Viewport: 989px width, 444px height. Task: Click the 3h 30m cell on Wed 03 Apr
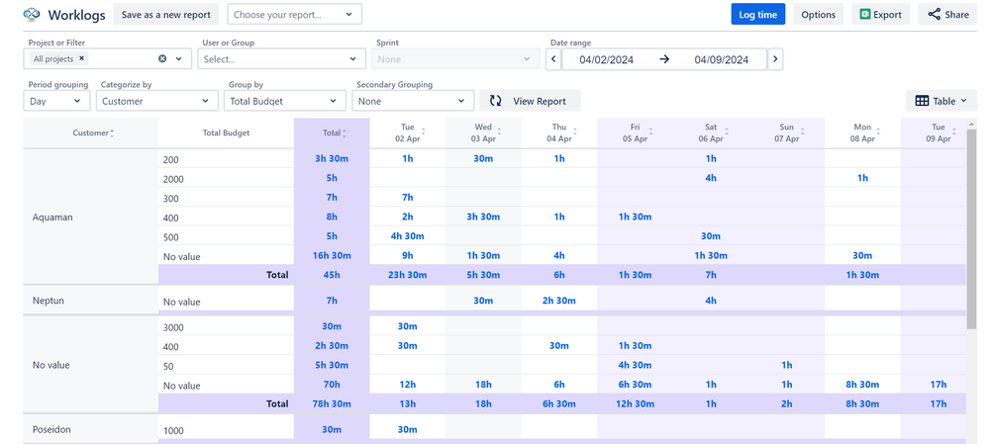483,217
